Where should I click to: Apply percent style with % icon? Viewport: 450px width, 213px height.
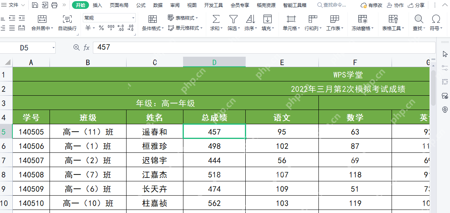point(101,28)
